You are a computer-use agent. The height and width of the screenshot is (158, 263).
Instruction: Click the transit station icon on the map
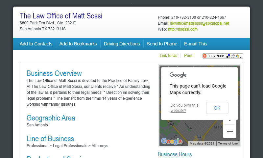point(199,136)
